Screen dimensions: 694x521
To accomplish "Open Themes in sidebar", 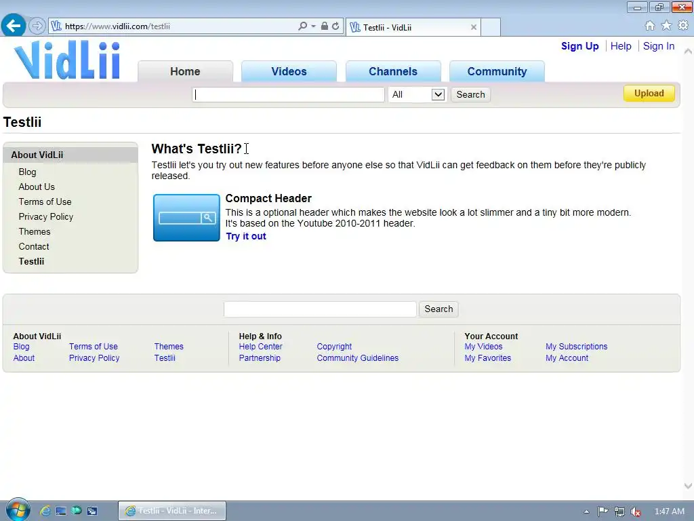I will pyautogui.click(x=35, y=232).
